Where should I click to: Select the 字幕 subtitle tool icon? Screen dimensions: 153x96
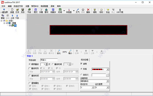pos(41,11)
